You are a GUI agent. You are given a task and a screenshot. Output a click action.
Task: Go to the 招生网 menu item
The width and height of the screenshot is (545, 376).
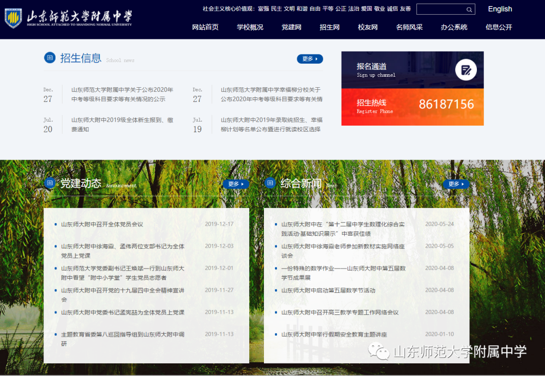pyautogui.click(x=330, y=27)
